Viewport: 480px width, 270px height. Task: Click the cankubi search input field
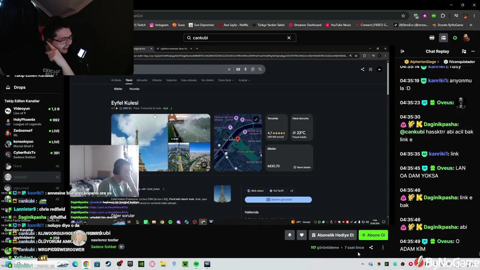point(240,38)
